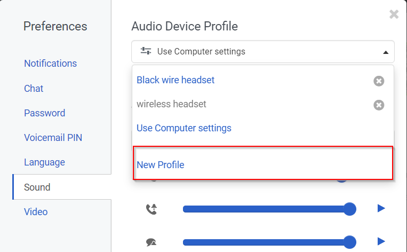This screenshot has width=407, height=252.
Task: Play the chat notification test sound
Action: (381, 242)
